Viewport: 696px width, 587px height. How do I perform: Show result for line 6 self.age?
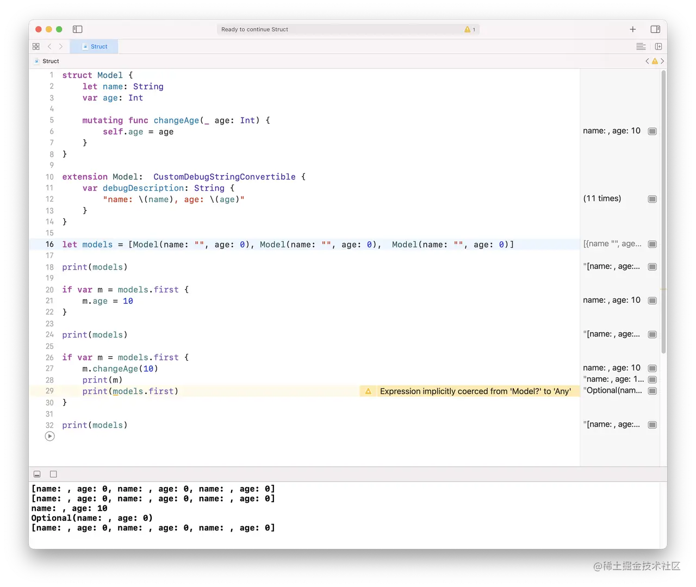click(652, 131)
